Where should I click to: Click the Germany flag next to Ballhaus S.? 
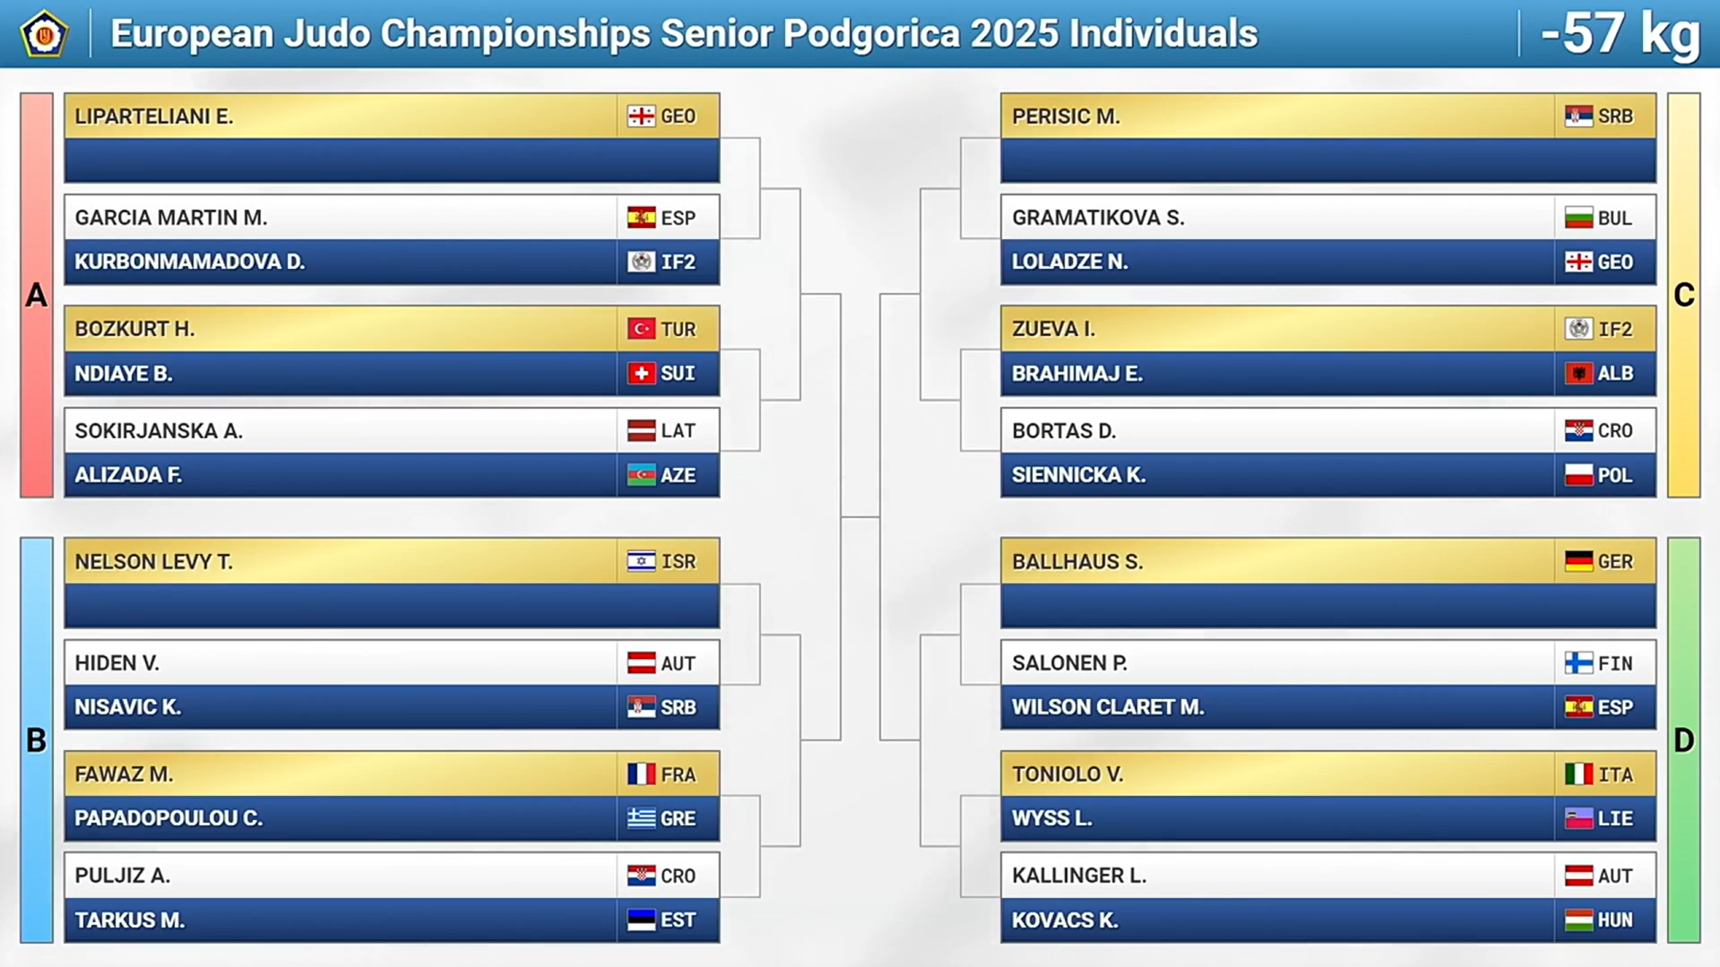[x=1578, y=562]
